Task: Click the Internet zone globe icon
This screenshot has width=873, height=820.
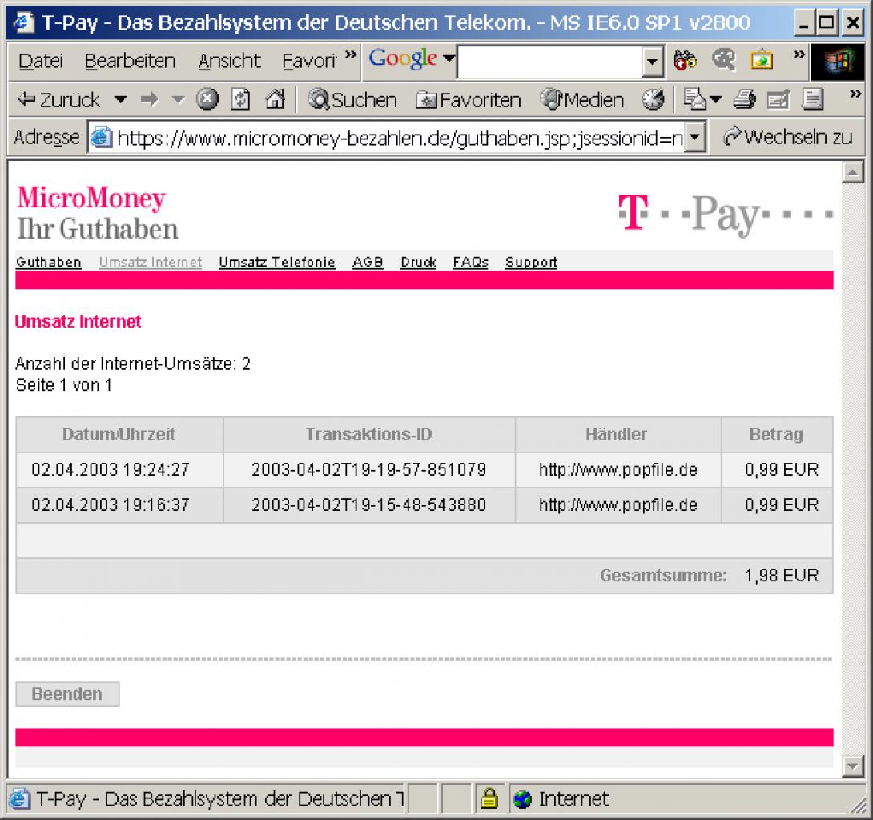Action: coord(521,799)
